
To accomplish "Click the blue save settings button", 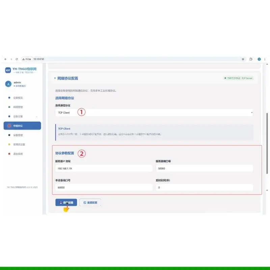I will (x=66, y=202).
